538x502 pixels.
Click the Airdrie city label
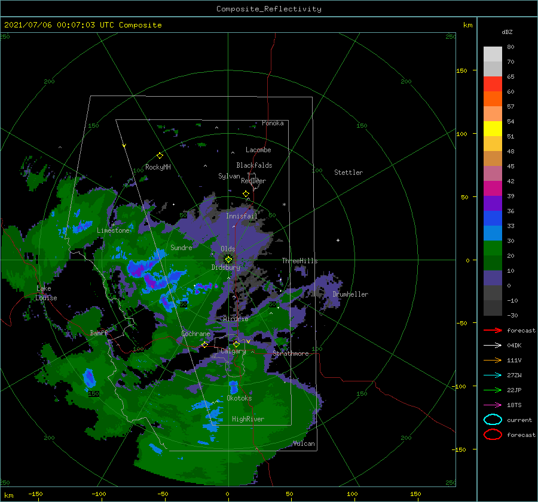tap(236, 319)
